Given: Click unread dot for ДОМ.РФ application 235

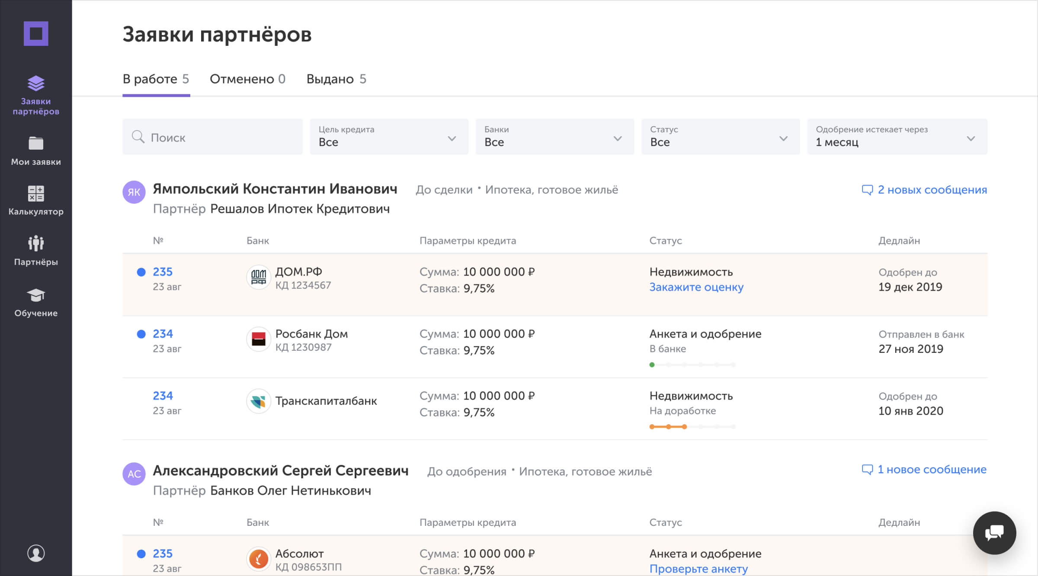Looking at the screenshot, I should (x=141, y=272).
